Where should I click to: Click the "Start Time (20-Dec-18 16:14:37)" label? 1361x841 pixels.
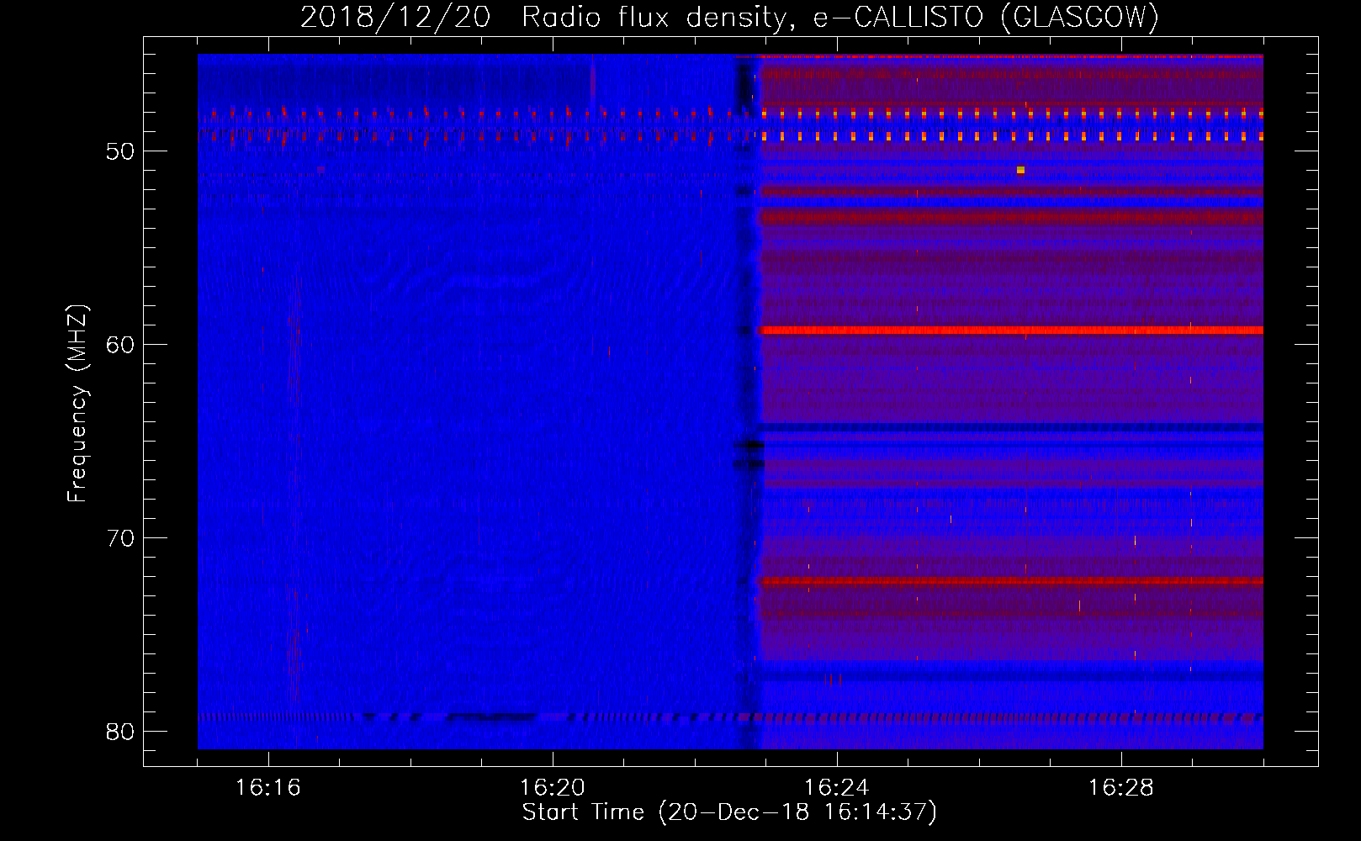pyautogui.click(x=729, y=812)
